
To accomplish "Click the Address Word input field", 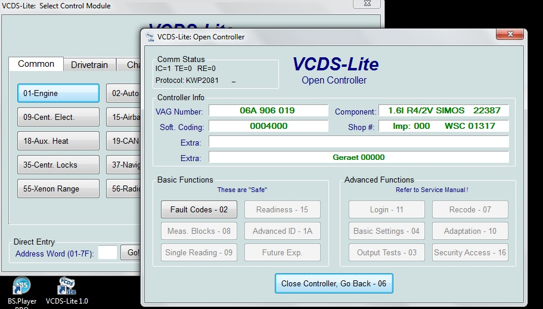I will [107, 253].
